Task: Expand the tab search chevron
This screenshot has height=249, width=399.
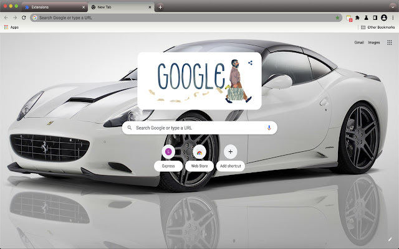Action: pos(392,7)
